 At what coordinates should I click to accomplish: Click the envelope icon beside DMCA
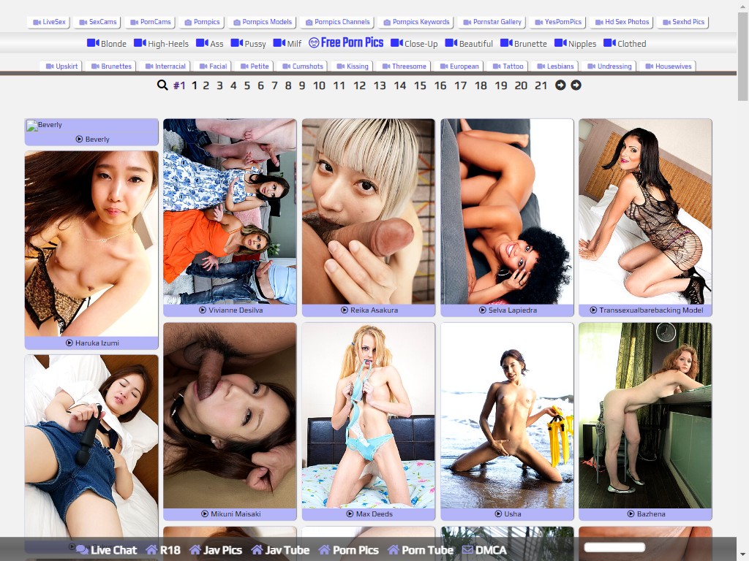pos(467,550)
